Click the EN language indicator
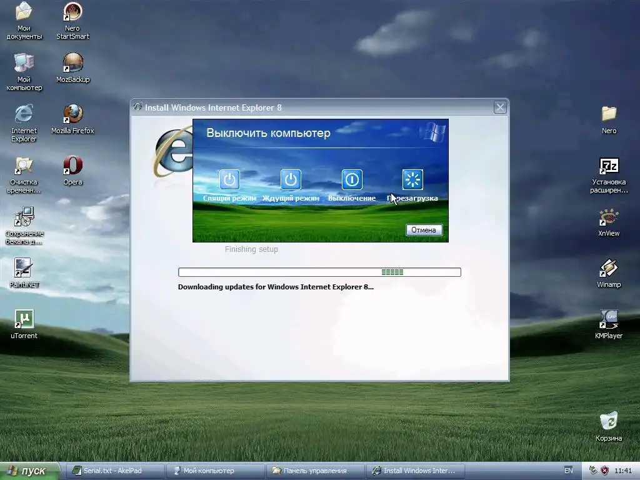Viewport: 640px width, 480px height. [568, 471]
